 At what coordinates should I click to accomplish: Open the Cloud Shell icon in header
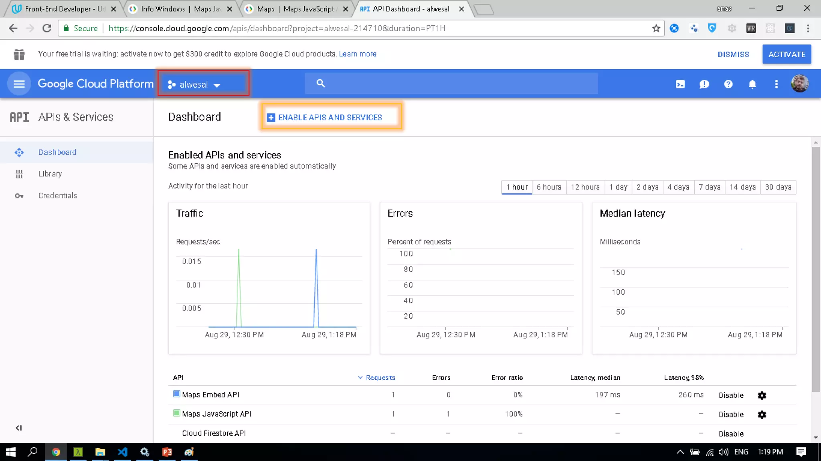680,84
